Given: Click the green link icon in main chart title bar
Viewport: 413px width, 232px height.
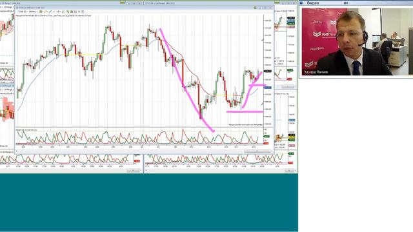Looking at the screenshot, I should (255, 8).
